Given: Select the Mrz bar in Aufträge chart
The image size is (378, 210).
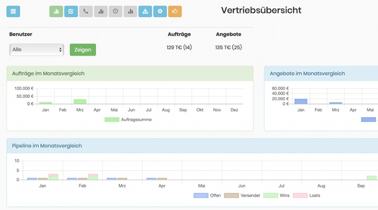Looking at the screenshot, I should (x=80, y=101).
